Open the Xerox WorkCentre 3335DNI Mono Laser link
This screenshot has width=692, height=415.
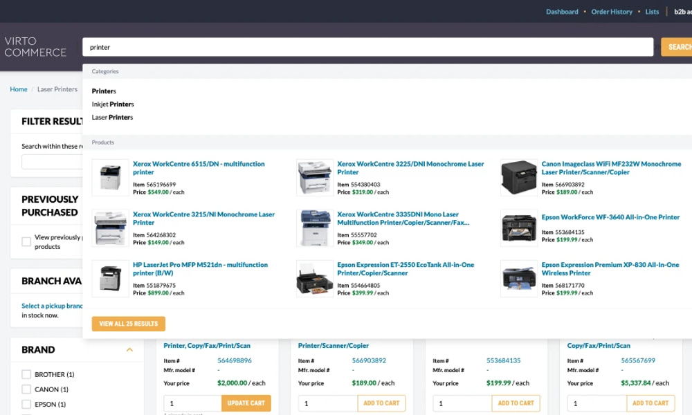(403, 219)
